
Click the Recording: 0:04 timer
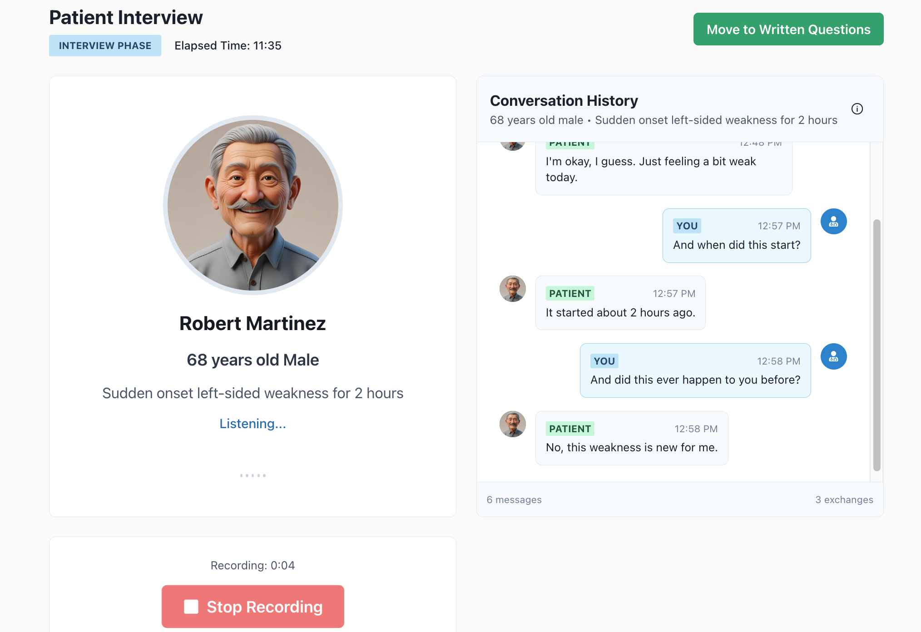click(253, 565)
